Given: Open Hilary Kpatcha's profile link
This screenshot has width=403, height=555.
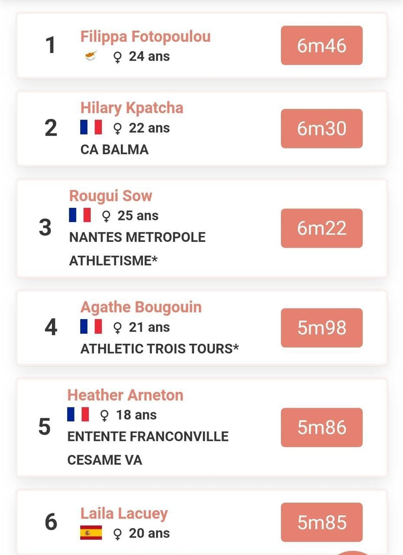Looking at the screenshot, I should (132, 108).
